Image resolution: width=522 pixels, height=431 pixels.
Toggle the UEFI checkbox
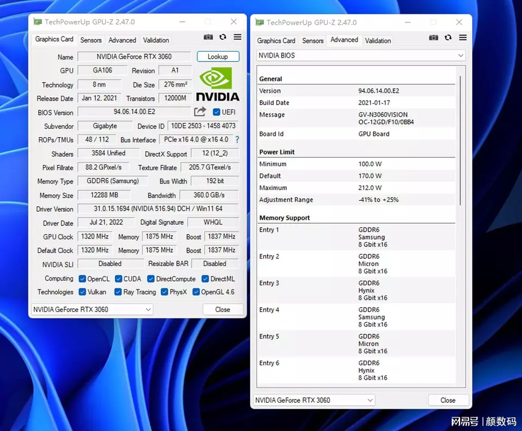[216, 112]
